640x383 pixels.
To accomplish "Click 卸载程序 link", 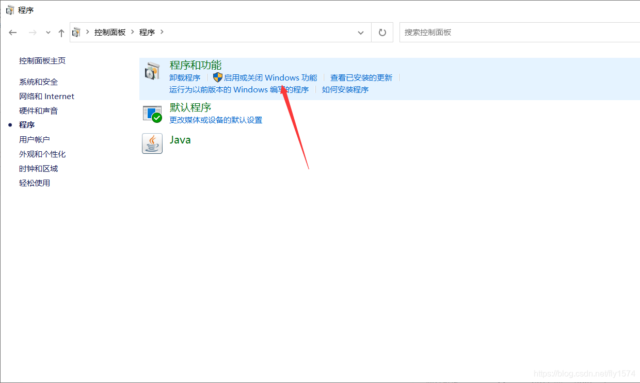I will [x=185, y=78].
